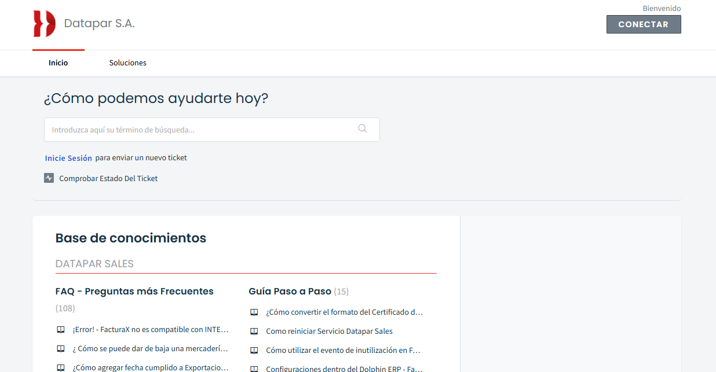
Task: Click book icon beside dar de baja mercadería article
Action: tap(60, 349)
